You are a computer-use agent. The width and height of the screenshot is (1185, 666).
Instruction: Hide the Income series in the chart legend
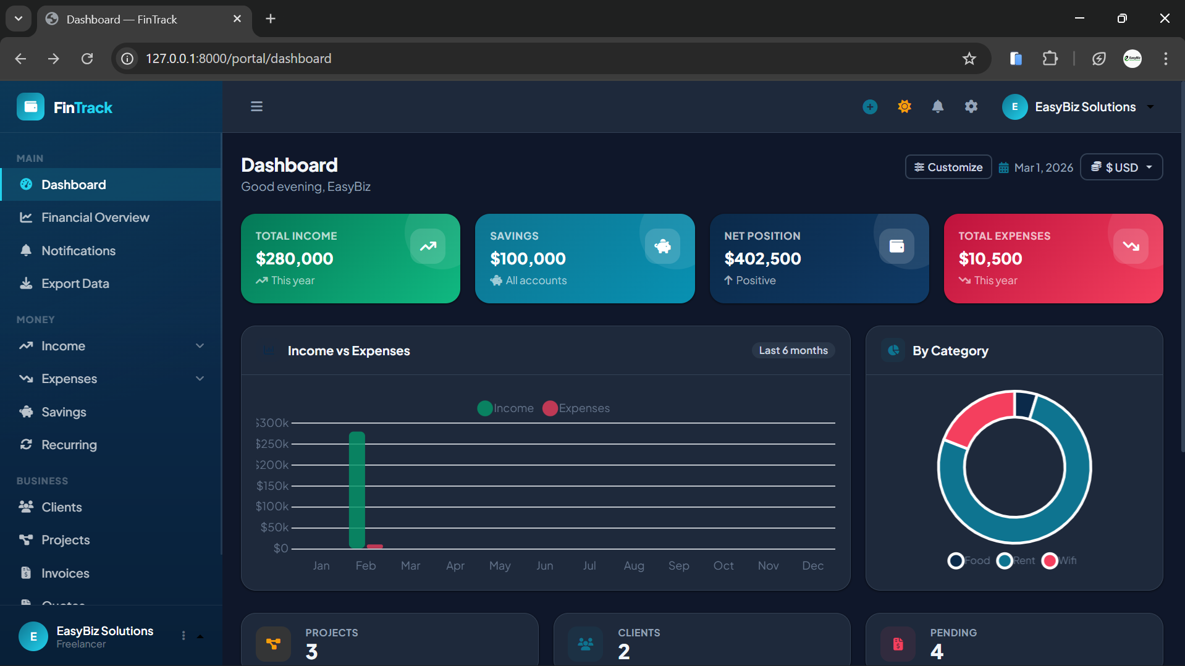505,408
